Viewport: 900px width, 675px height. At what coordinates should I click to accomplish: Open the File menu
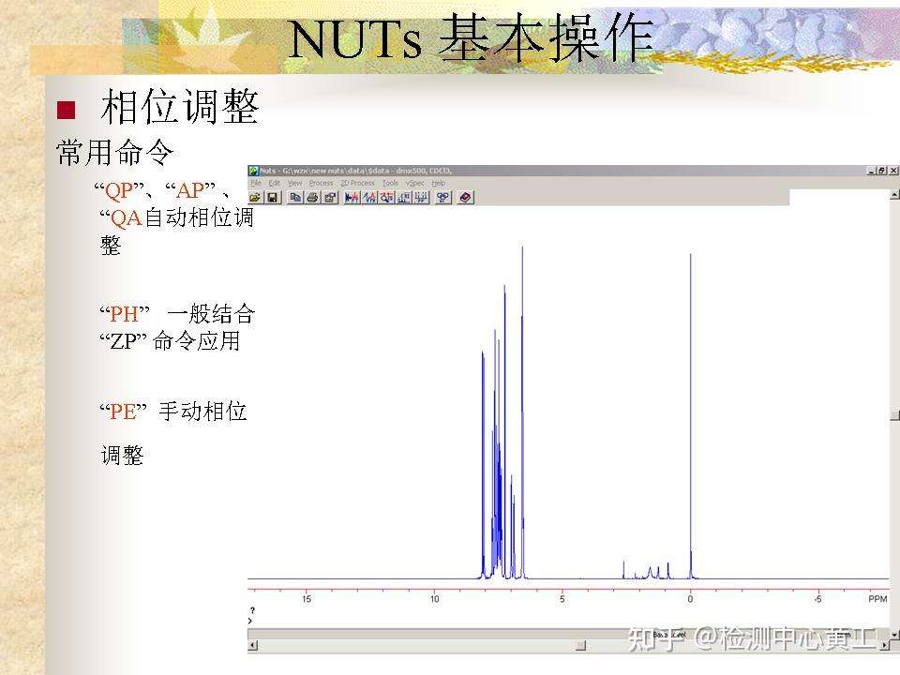[253, 184]
